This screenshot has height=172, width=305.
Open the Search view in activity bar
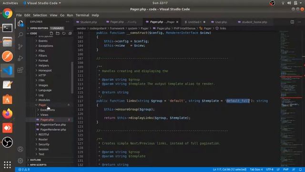tap(20, 35)
